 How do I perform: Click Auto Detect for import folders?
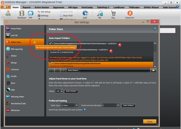[73, 70]
